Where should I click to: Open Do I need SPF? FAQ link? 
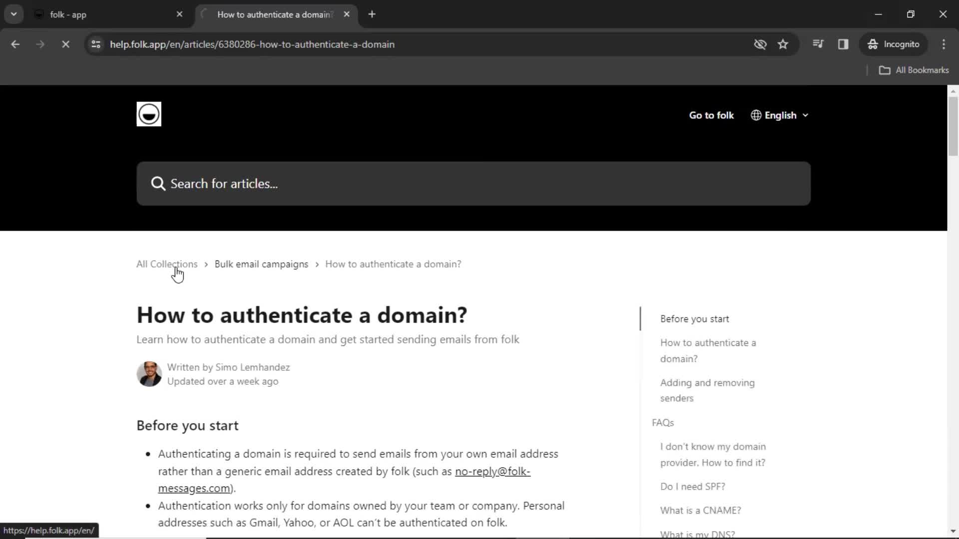pos(692,487)
